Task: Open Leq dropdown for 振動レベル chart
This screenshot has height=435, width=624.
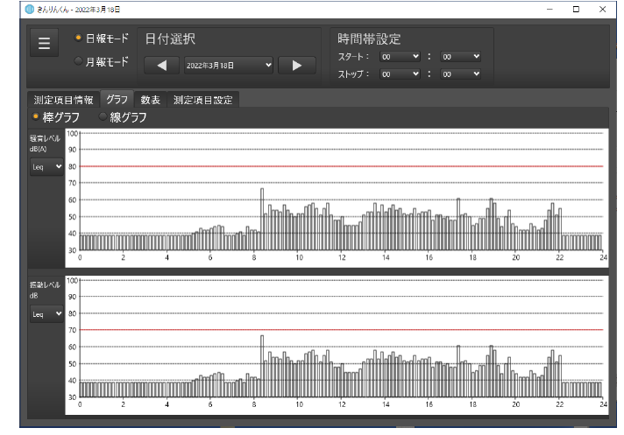Action: click(46, 313)
